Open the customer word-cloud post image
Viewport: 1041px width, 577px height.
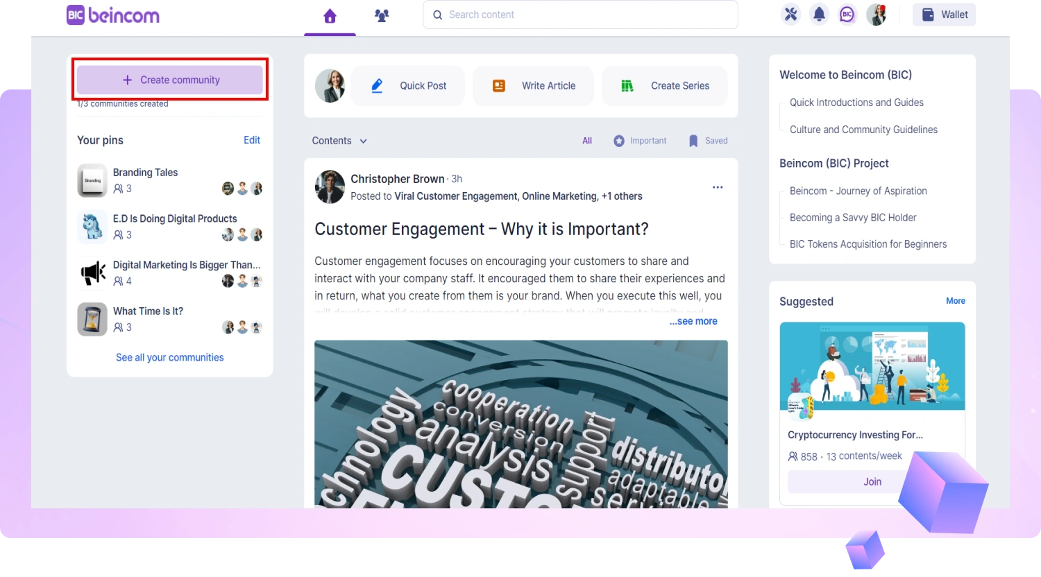(521, 424)
